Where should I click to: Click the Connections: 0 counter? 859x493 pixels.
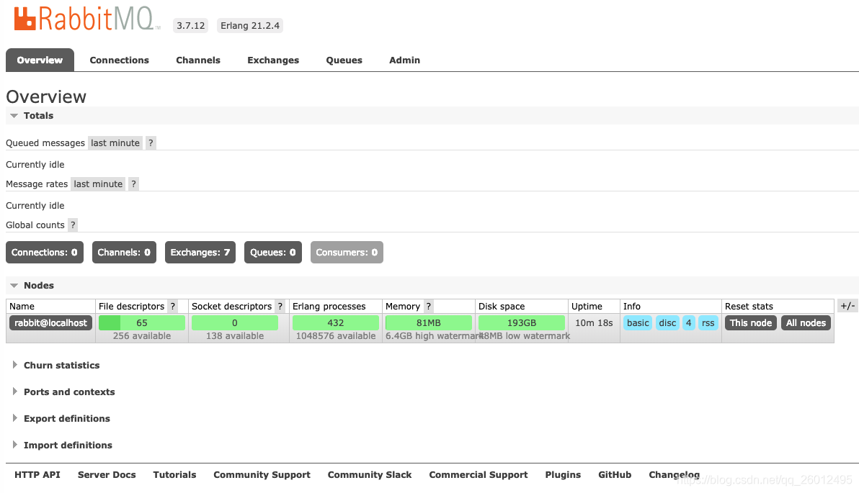pos(44,252)
